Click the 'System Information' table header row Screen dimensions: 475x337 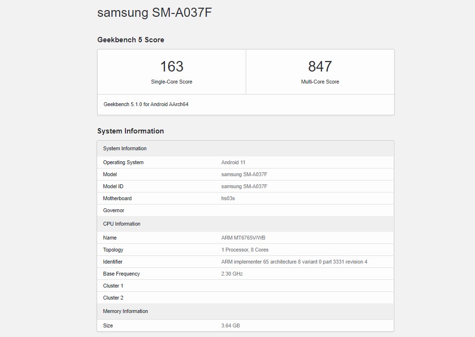(245, 148)
